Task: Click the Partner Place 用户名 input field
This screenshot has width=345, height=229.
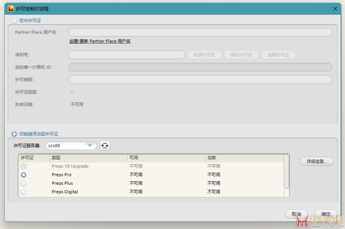Action: (x=200, y=32)
